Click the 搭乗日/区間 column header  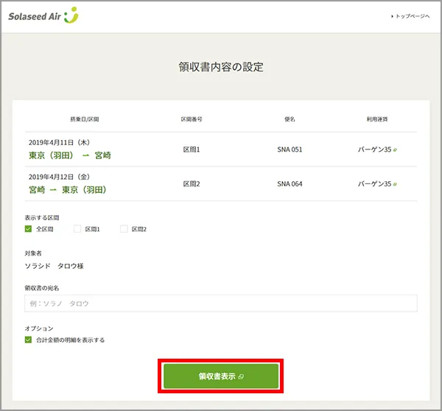[x=84, y=119]
